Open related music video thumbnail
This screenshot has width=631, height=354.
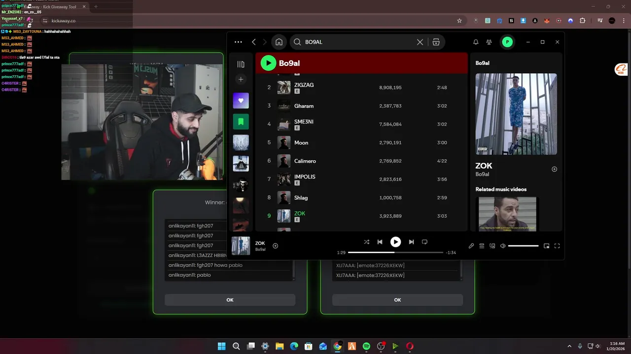507,214
